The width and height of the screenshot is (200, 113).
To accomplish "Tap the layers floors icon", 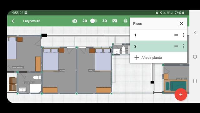I will pos(126,21).
